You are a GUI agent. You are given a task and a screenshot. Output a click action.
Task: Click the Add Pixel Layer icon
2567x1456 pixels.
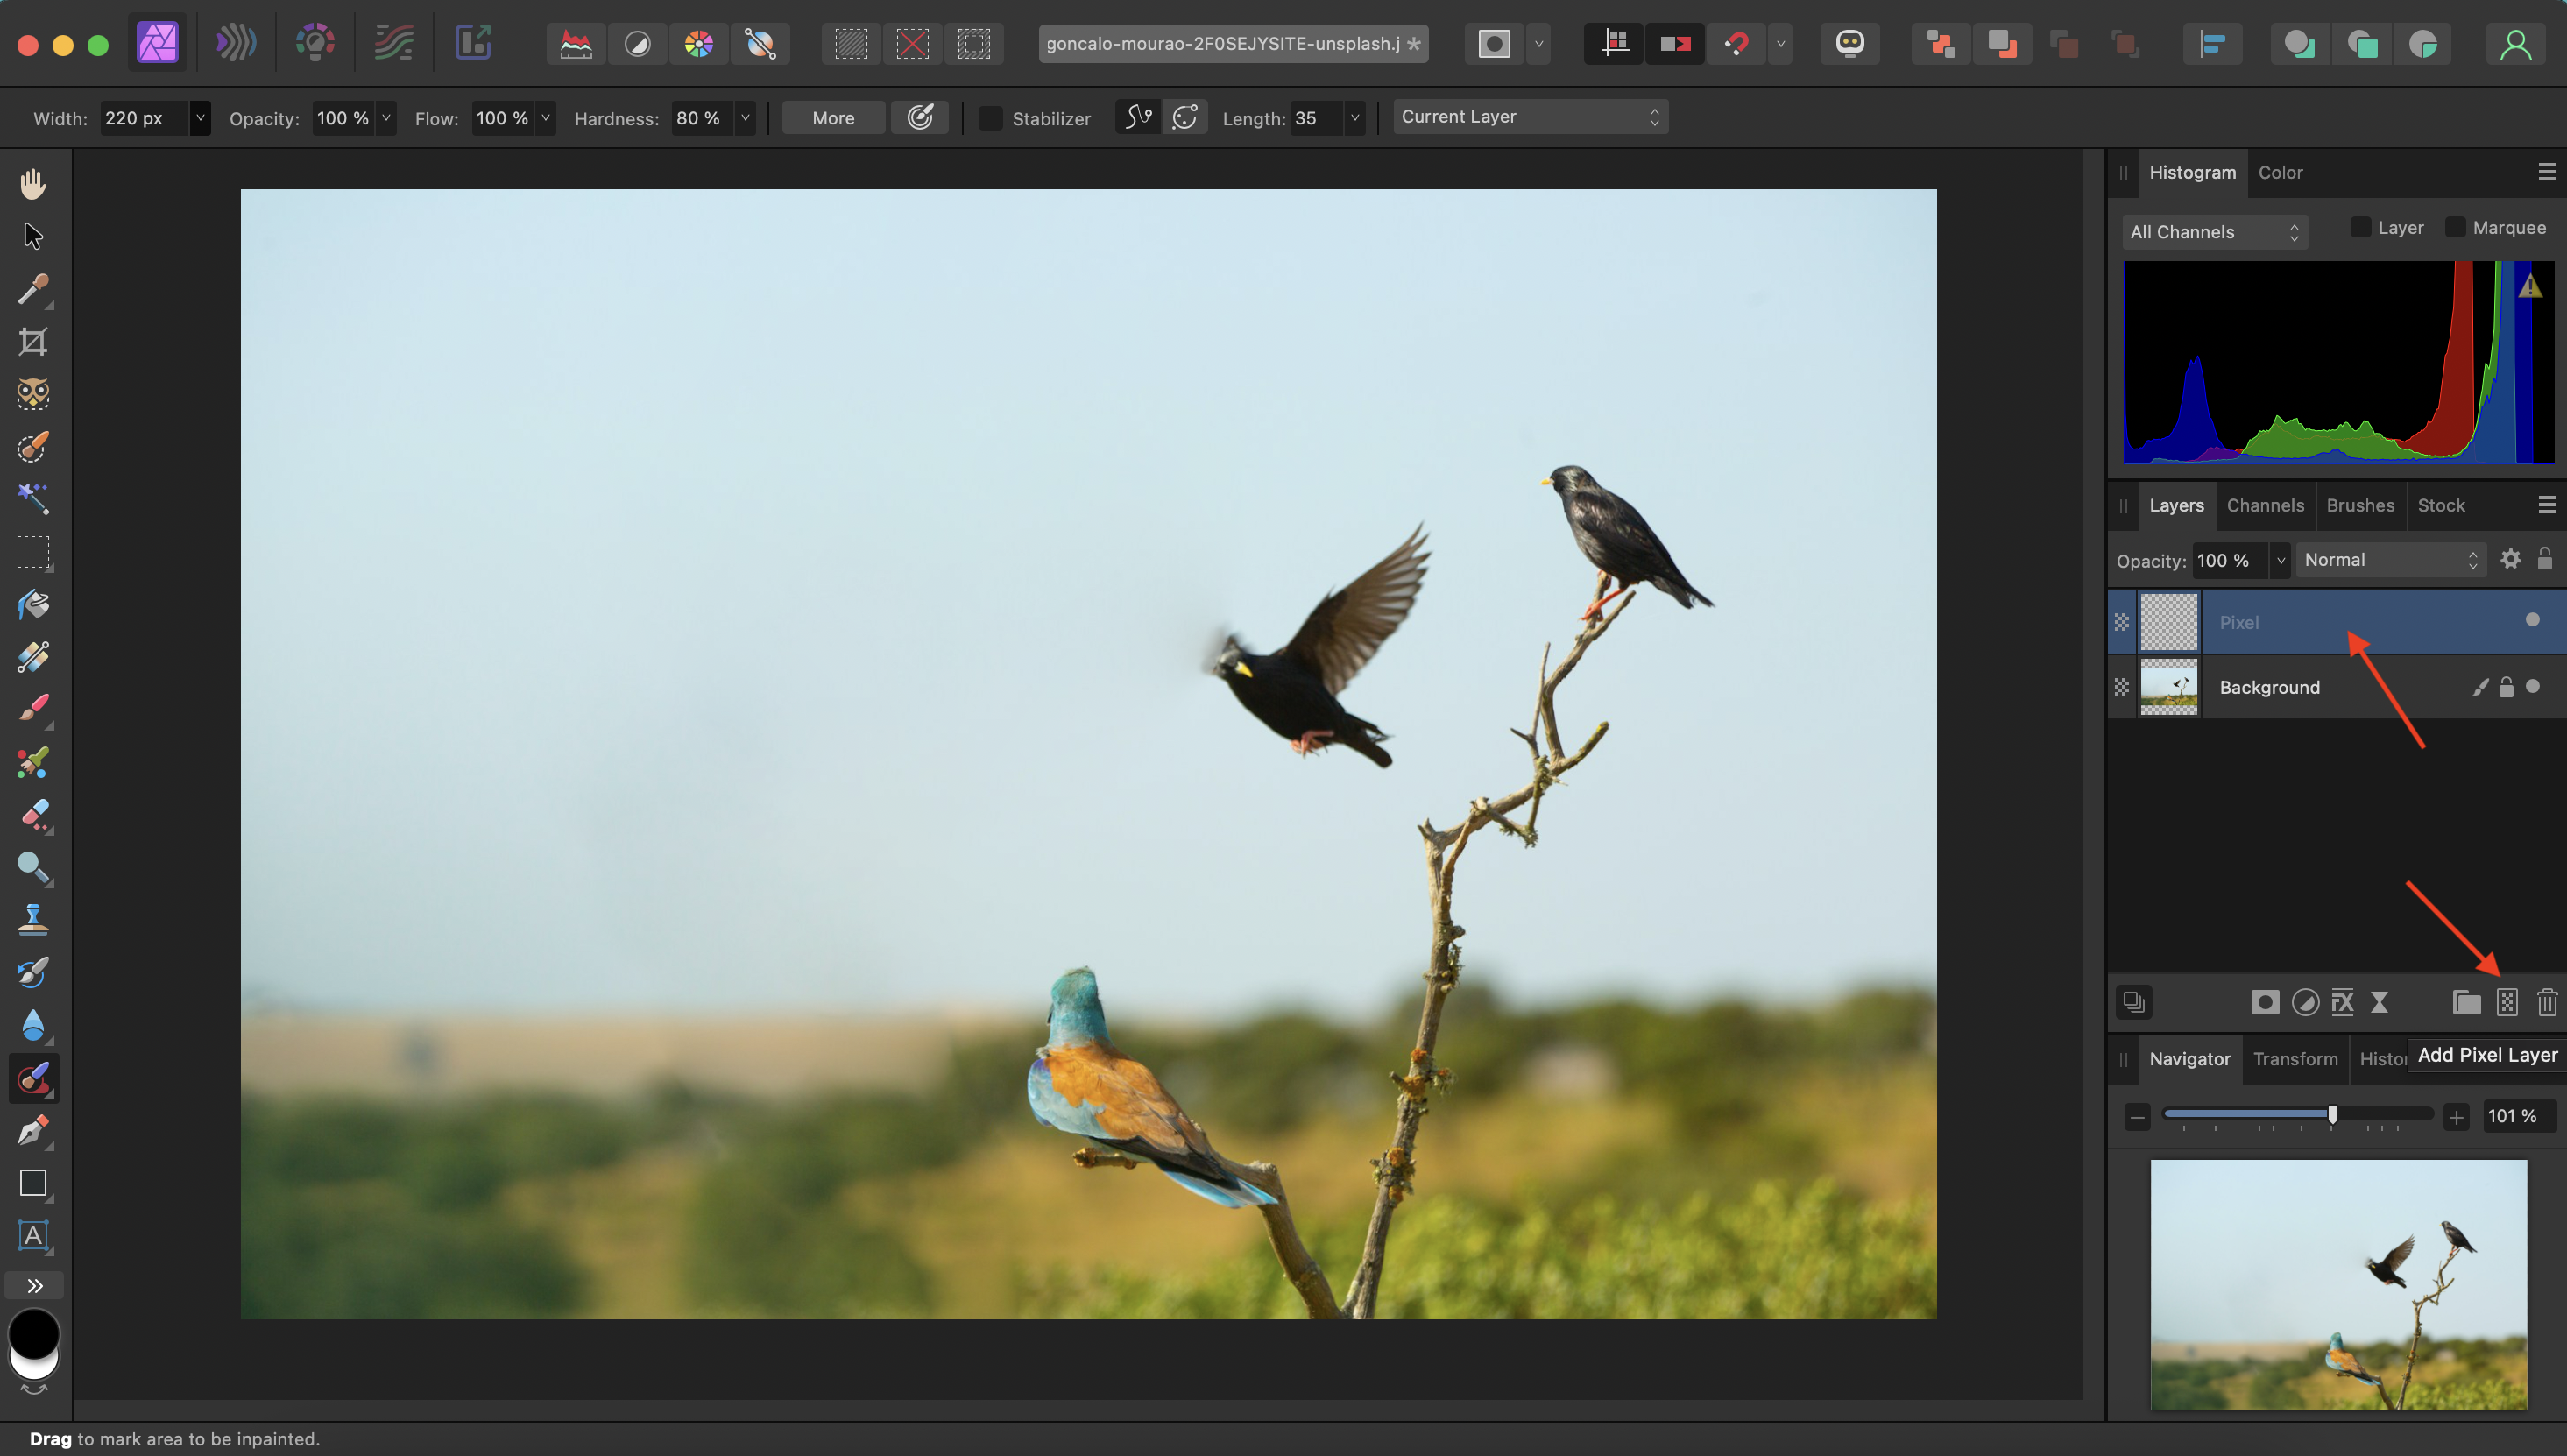tap(2507, 1002)
